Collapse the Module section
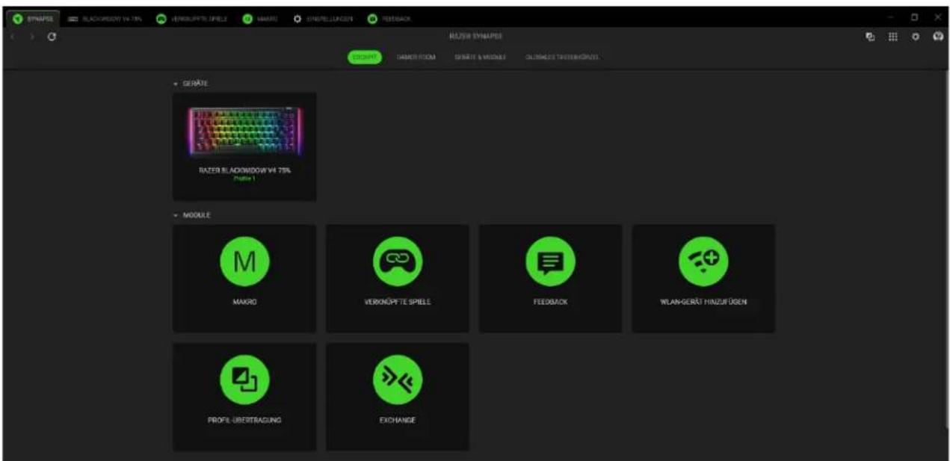Viewport: 950px width, 461px height. click(176, 214)
